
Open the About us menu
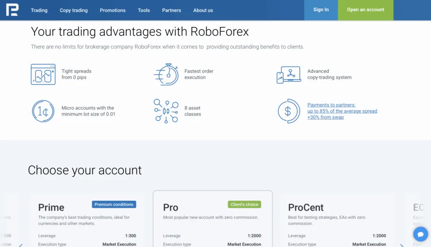tap(203, 10)
